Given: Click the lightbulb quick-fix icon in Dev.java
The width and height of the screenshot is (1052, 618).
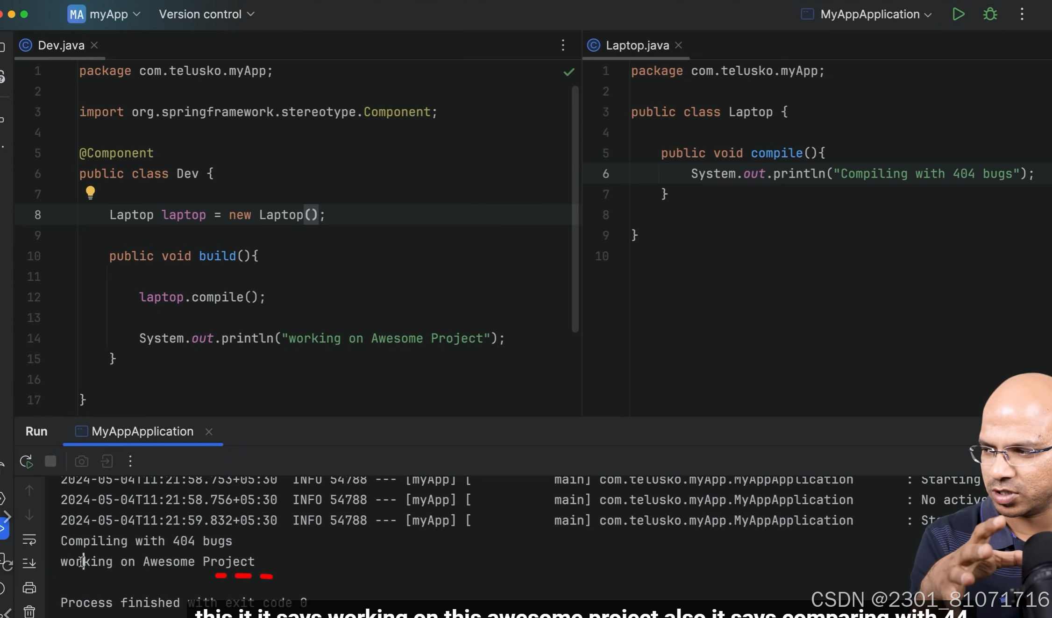Looking at the screenshot, I should click(x=90, y=192).
